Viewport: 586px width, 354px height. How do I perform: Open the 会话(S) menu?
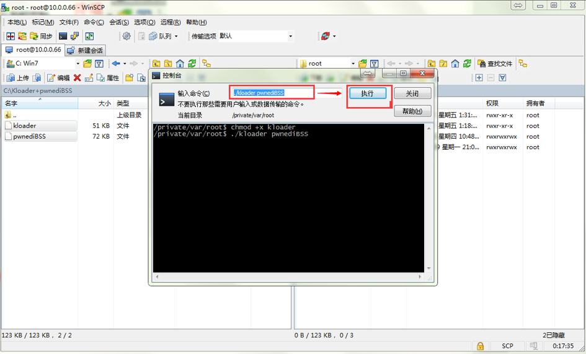[x=119, y=22]
